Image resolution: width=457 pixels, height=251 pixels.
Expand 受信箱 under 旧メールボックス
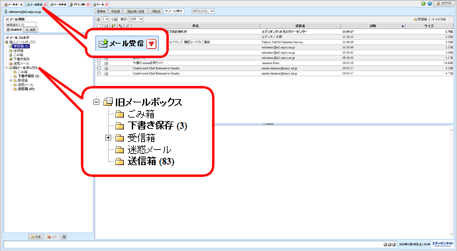[x=11, y=81]
